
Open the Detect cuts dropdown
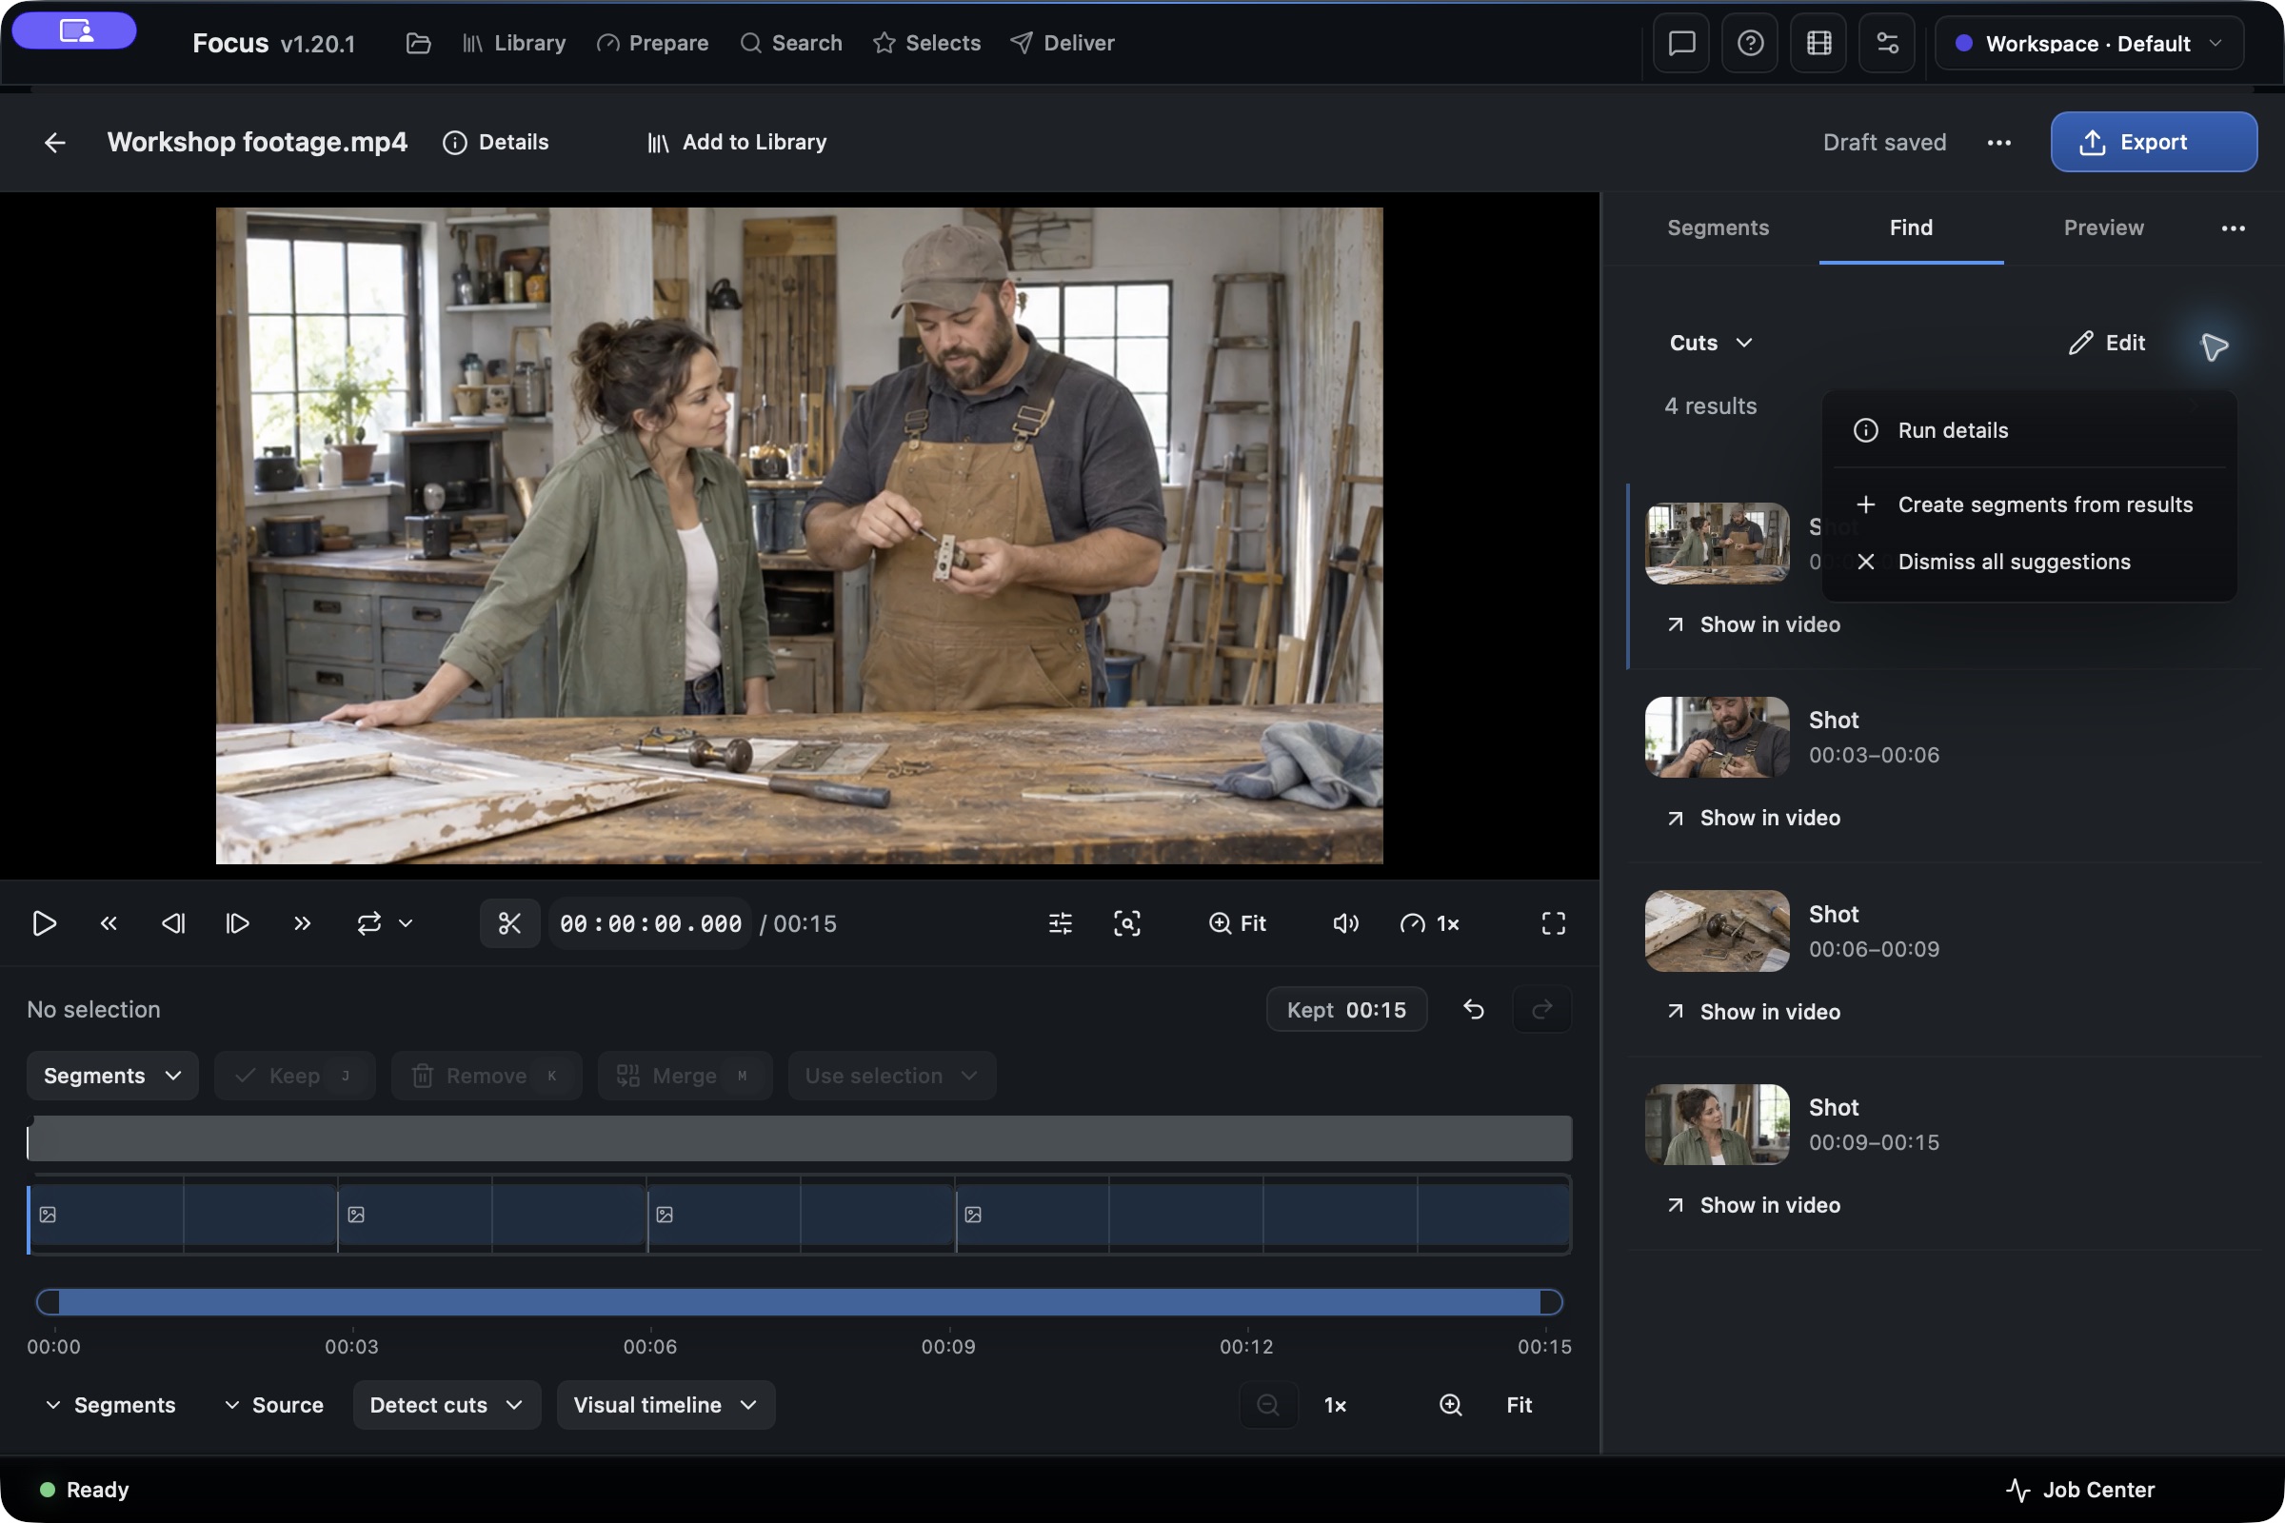[x=447, y=1405]
